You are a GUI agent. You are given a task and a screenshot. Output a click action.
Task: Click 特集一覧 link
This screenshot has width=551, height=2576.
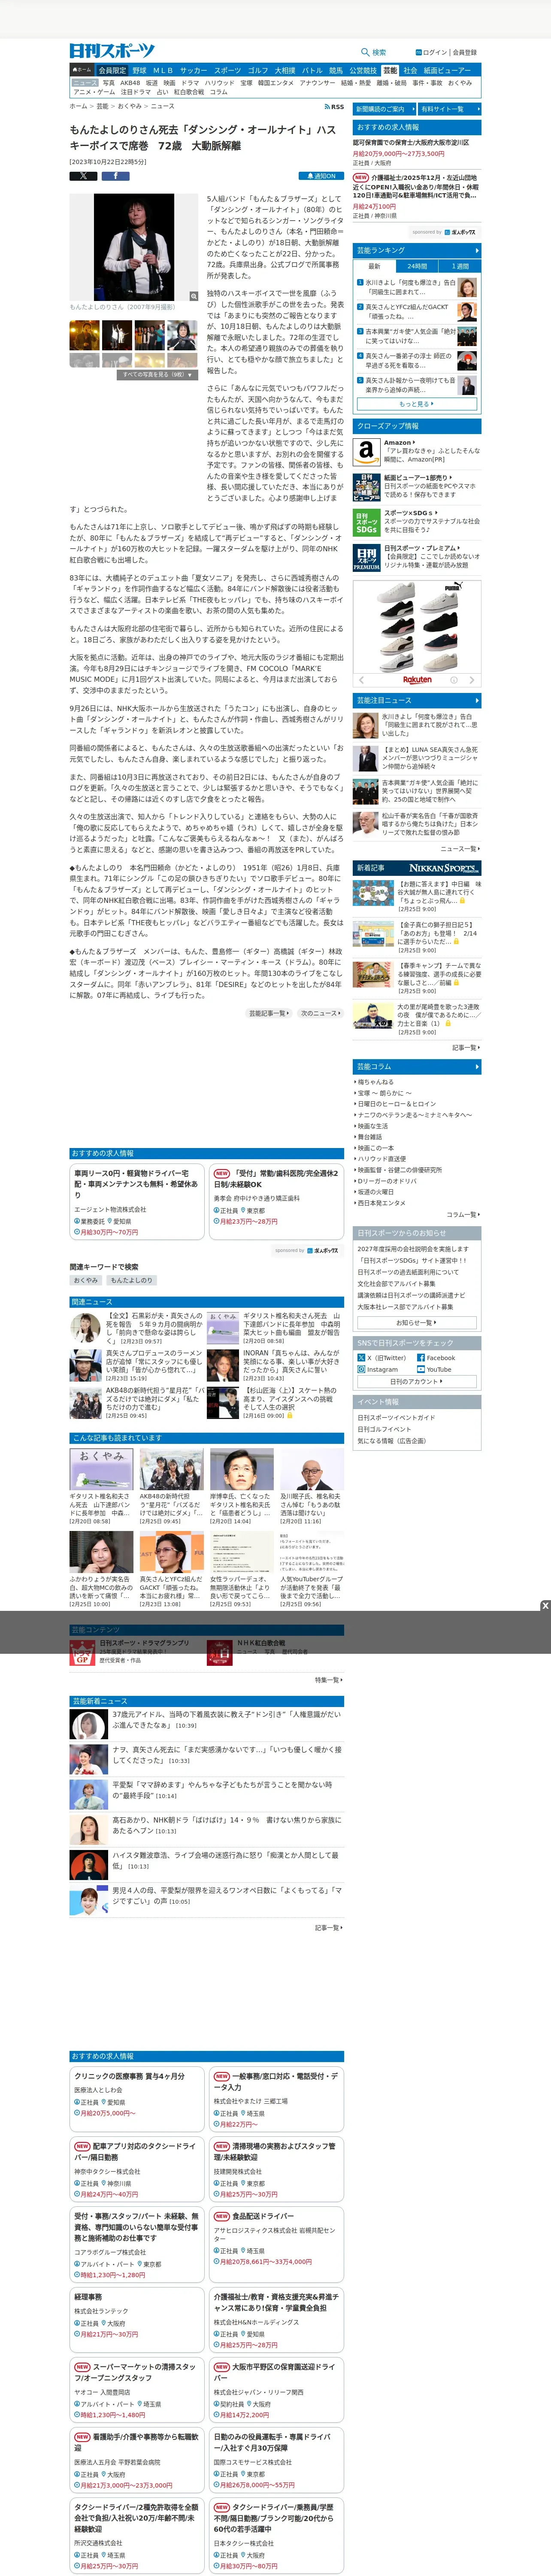[x=329, y=1680]
